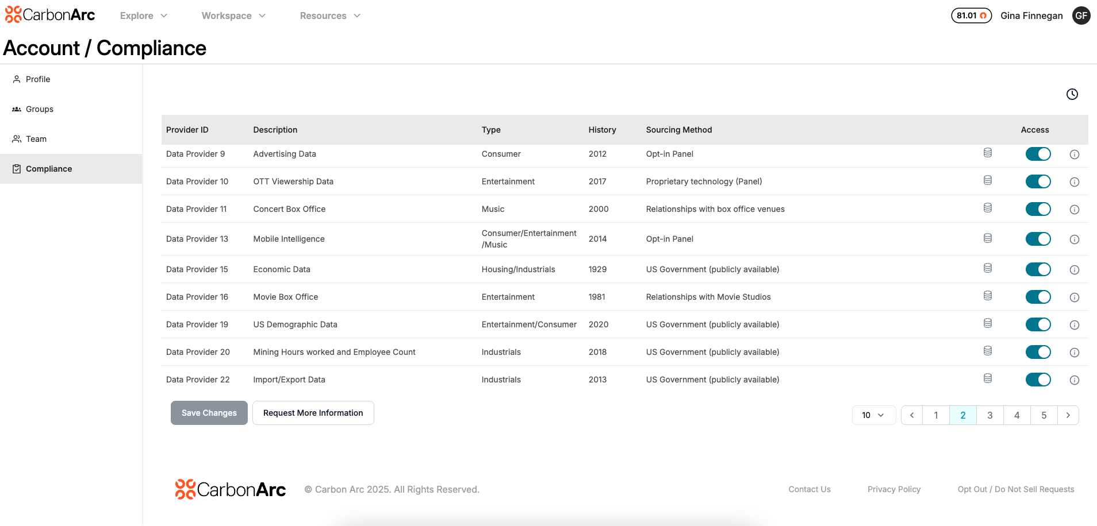Click the database icon for Data Provider 9
This screenshot has height=526, width=1097.
coord(987,152)
